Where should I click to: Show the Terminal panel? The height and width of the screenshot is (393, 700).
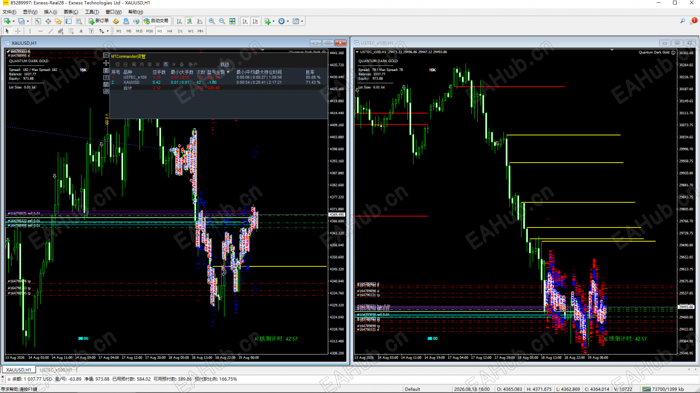tap(68, 21)
